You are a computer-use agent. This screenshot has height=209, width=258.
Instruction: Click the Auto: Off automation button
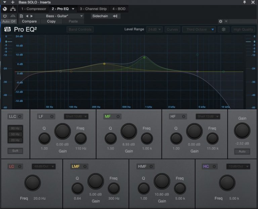pyautogui.click(x=9, y=21)
